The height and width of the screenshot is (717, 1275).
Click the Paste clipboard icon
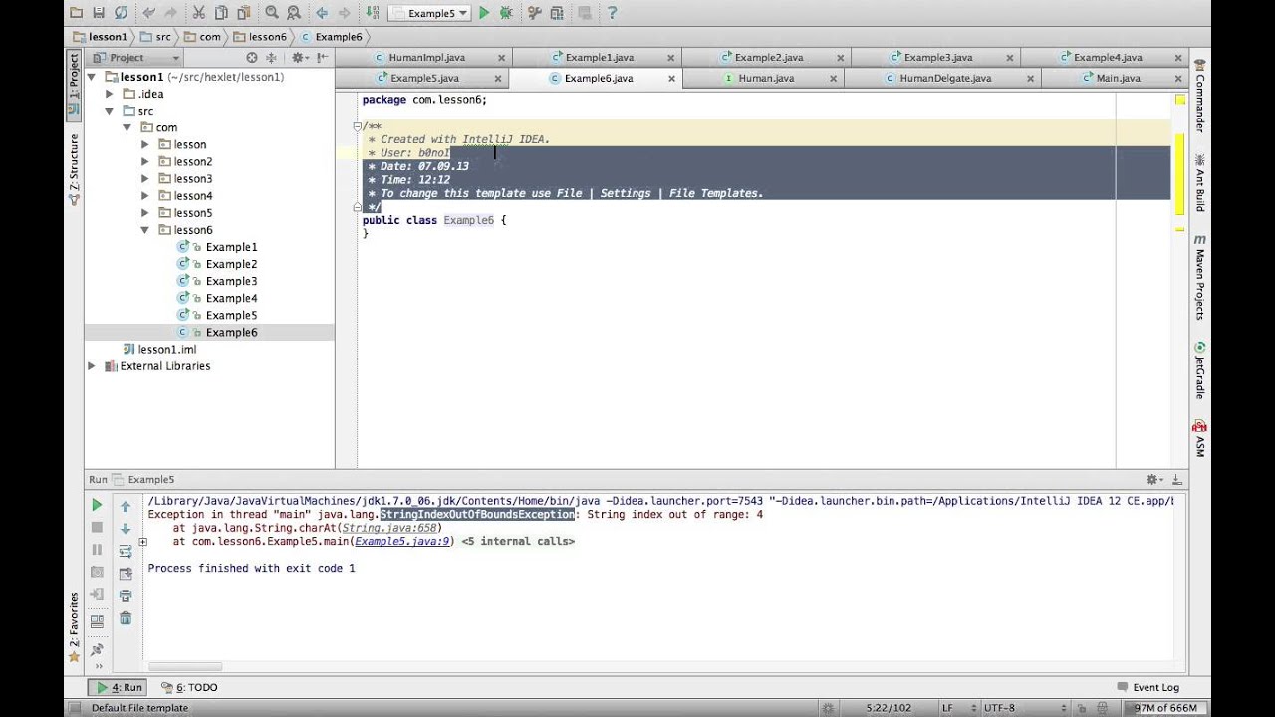pyautogui.click(x=242, y=13)
